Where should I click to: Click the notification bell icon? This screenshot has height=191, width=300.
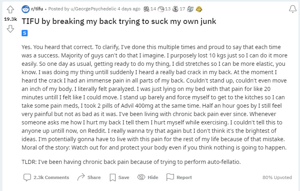click(x=292, y=9)
